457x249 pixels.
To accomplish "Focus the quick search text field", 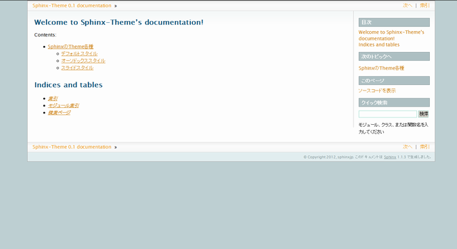I will (x=388, y=114).
